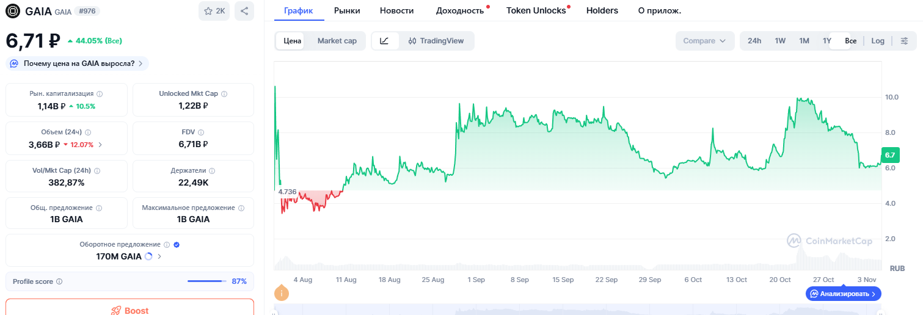Screen dimensions: 923x315
Task: Expand the 24h volume details chevron
Action: (100, 145)
